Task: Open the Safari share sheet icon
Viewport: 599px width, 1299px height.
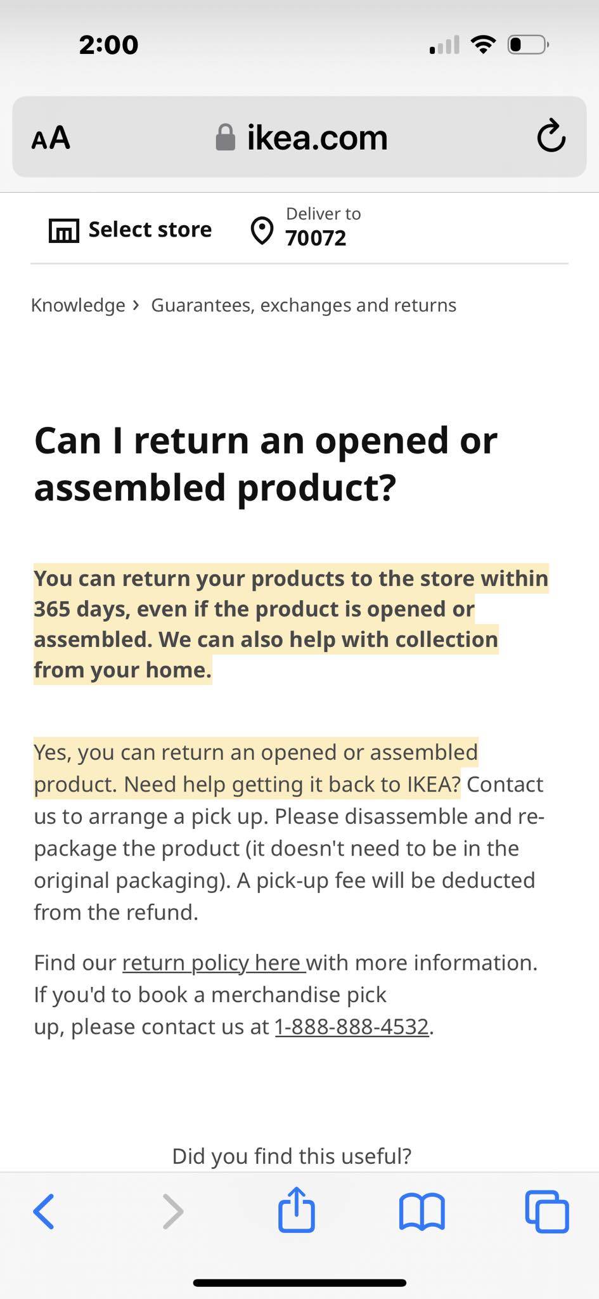Action: tap(297, 1209)
